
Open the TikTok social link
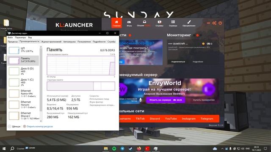pos(140,119)
